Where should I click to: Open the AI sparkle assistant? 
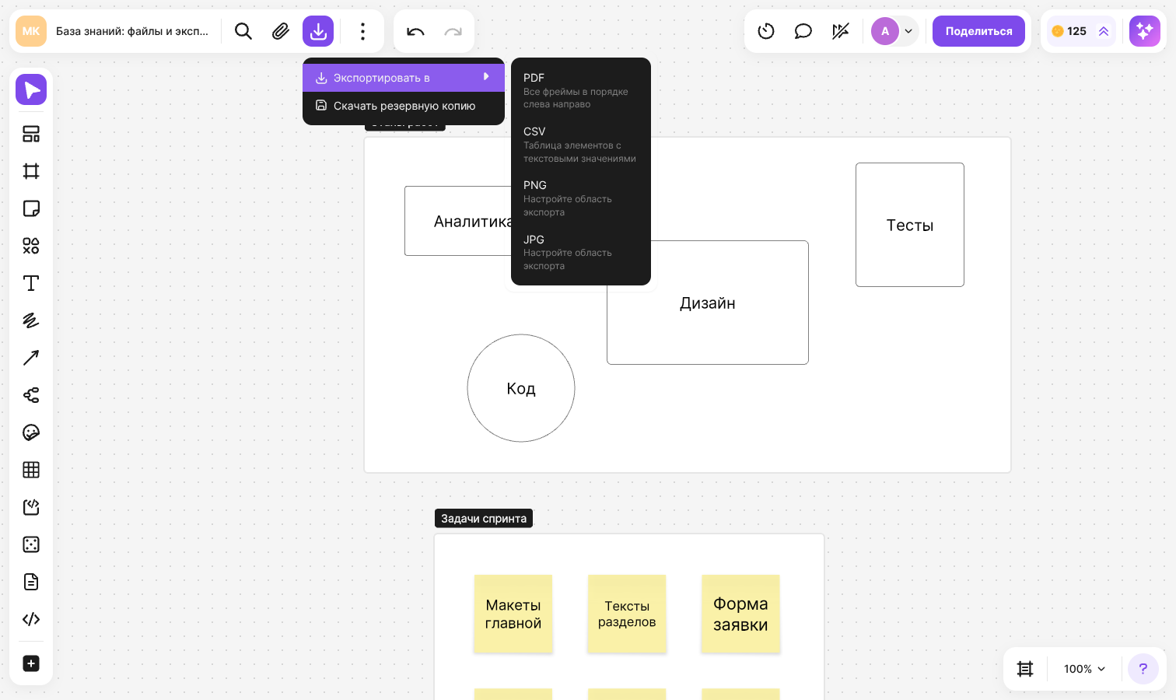click(x=1145, y=31)
